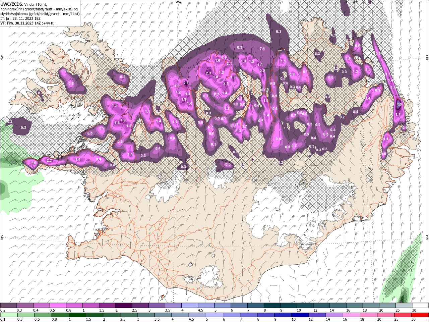Click the bold "UWC/ECDS" title text
The height and width of the screenshot is (322, 429).
click(11, 4)
